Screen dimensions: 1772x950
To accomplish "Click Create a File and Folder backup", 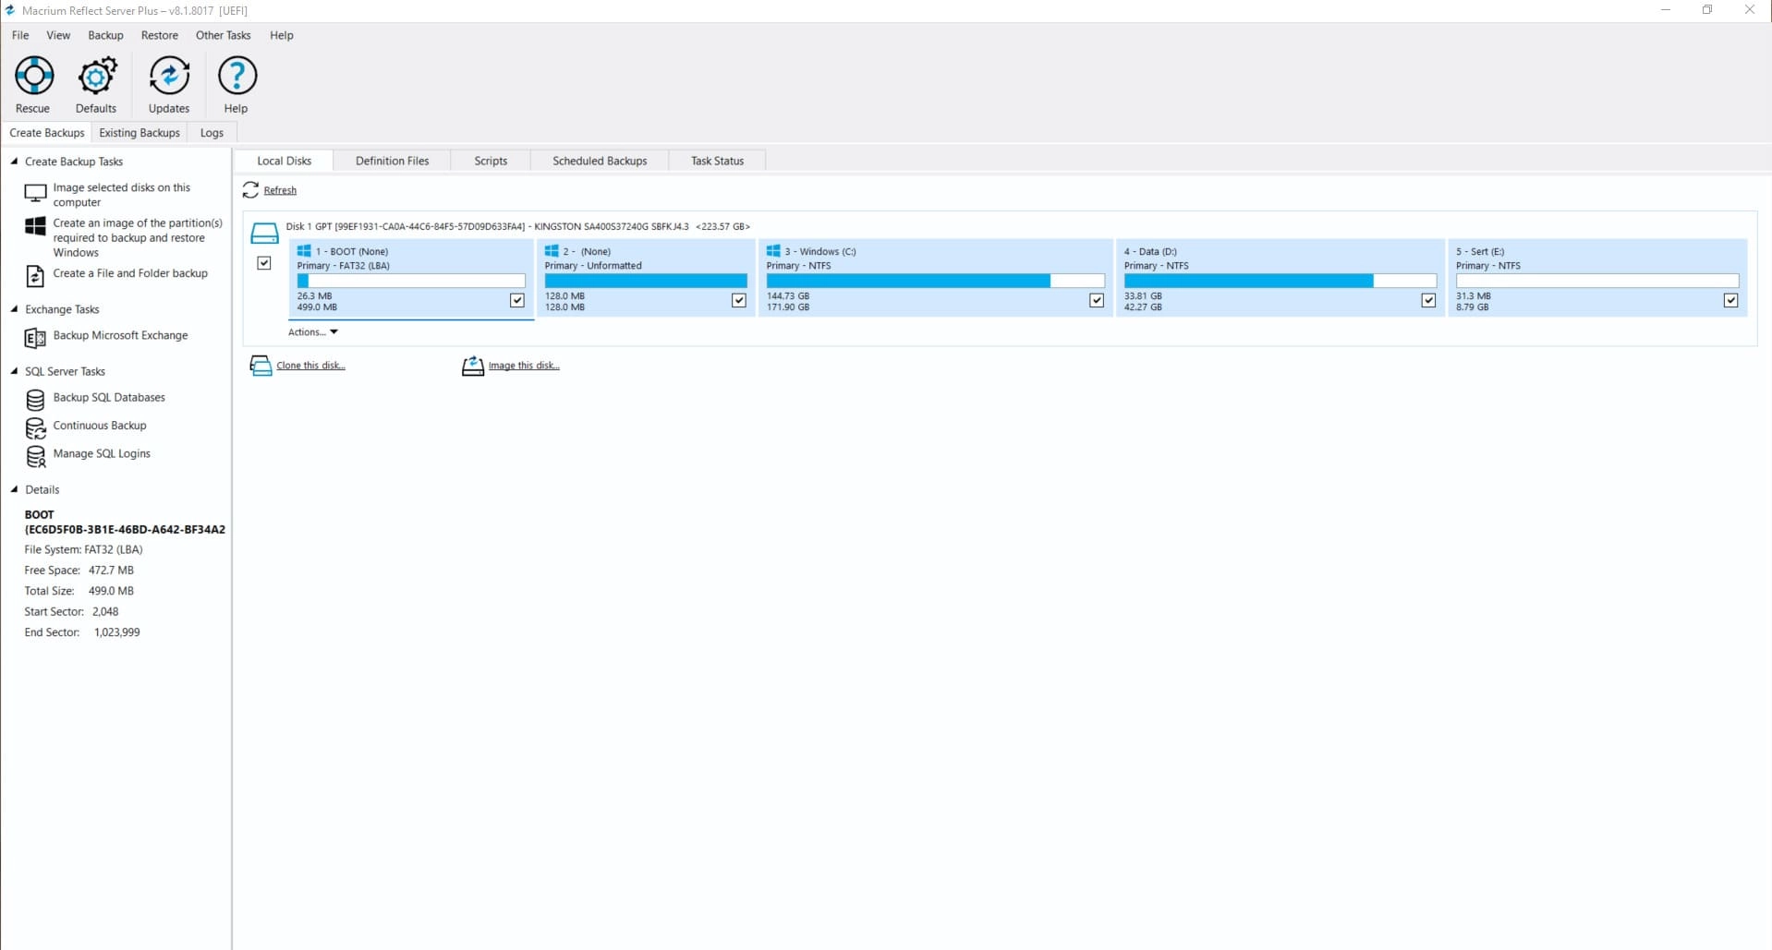I will [130, 273].
